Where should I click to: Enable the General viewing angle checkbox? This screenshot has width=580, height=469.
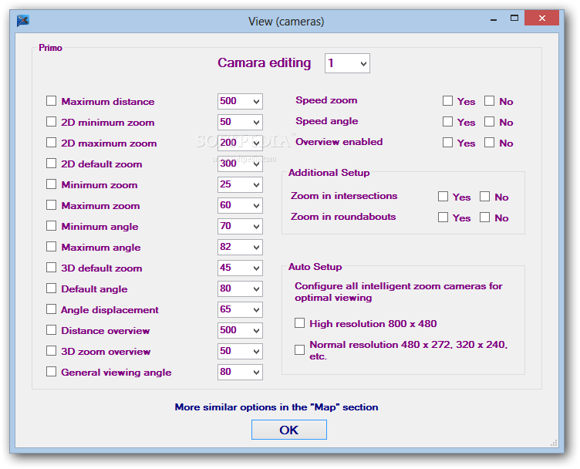click(x=51, y=371)
